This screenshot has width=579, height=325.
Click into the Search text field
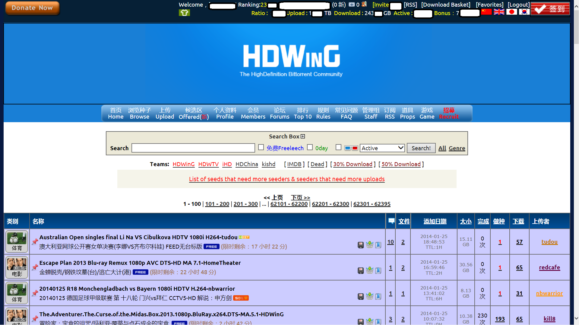coord(193,148)
